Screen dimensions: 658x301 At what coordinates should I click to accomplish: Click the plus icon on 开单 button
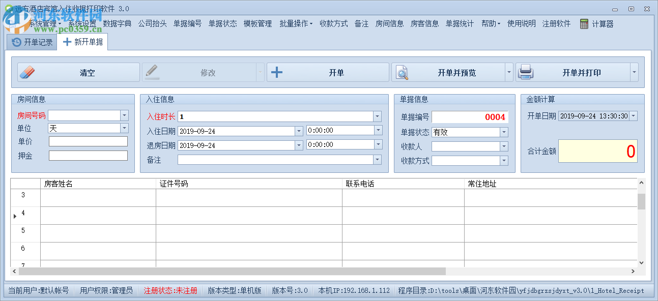(276, 72)
